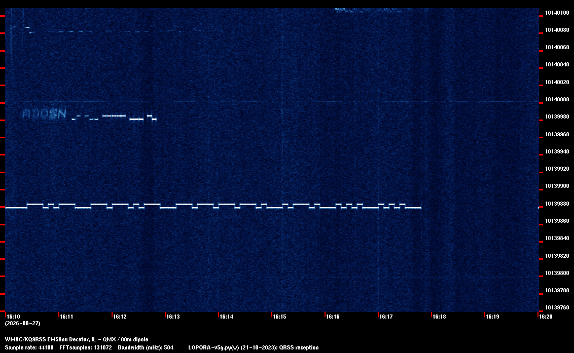Click the 16:14 time axis label

[x=226, y=317]
